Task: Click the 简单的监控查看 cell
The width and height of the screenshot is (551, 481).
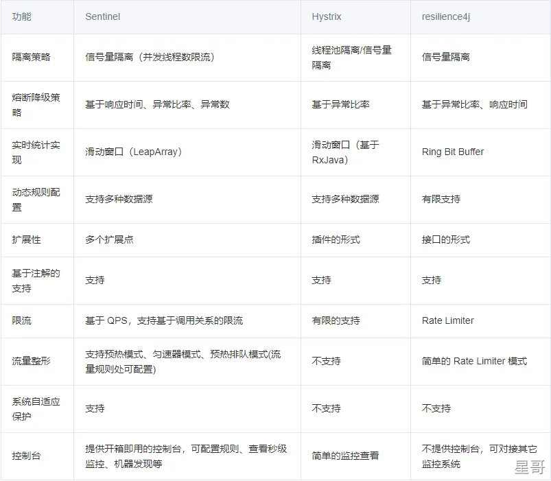Action: point(345,456)
